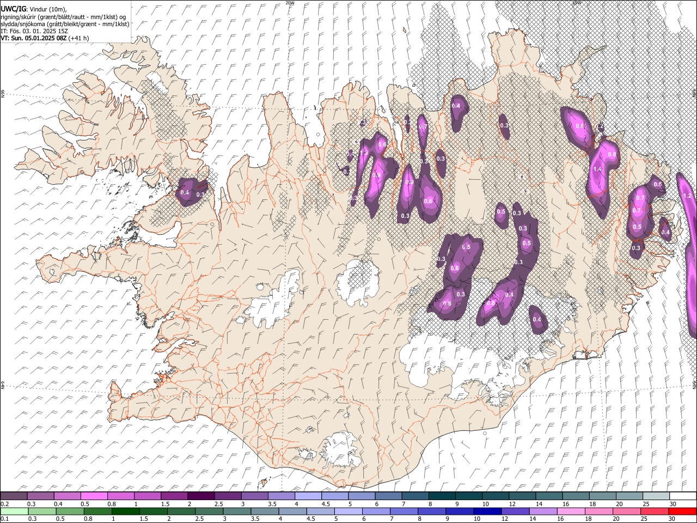The height and width of the screenshot is (523, 697).
Task: Click the '20W' longitude label at top
Action: coord(290,3)
